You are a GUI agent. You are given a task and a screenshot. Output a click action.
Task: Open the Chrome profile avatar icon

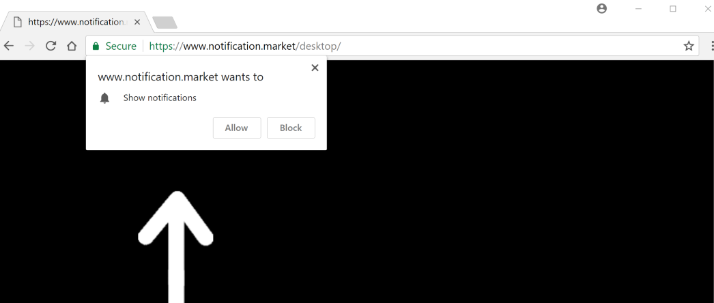pyautogui.click(x=601, y=9)
